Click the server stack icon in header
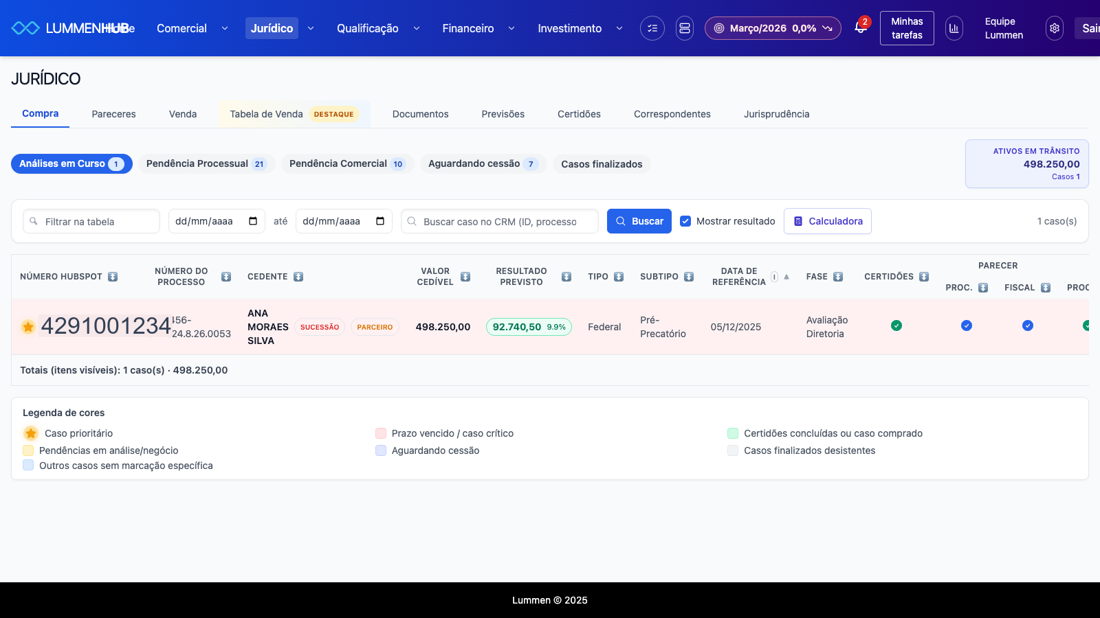The image size is (1100, 618). 684,28
